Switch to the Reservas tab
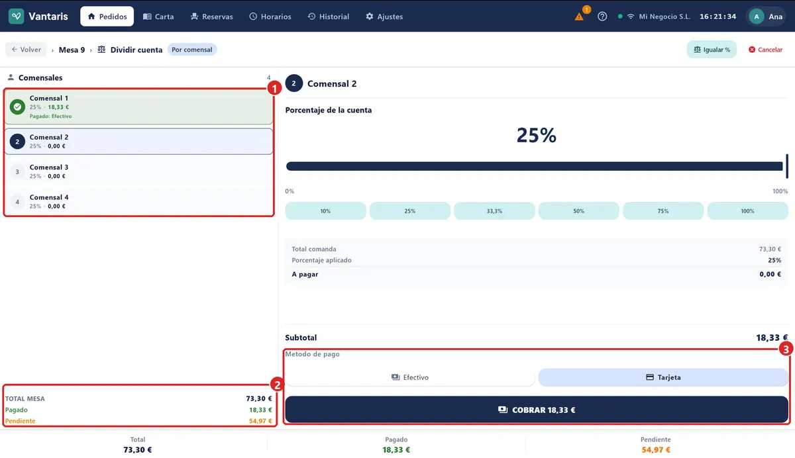This screenshot has height=458, width=795. [x=211, y=17]
